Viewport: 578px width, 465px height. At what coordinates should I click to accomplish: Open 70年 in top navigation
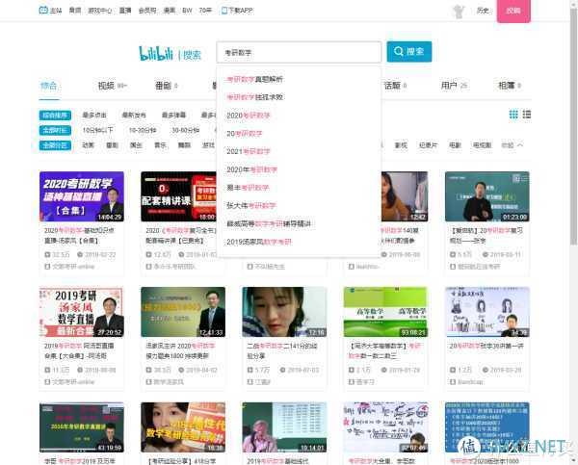tap(205, 11)
